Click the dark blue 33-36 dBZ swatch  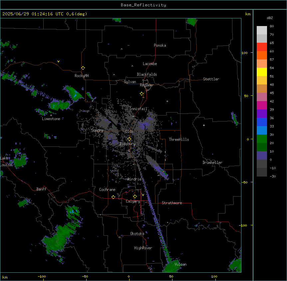[262, 122]
